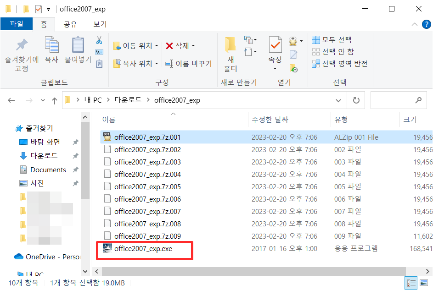Expand the 속성 properties dropdown arrow
Screen dimensions: 433x290
tap(275, 68)
